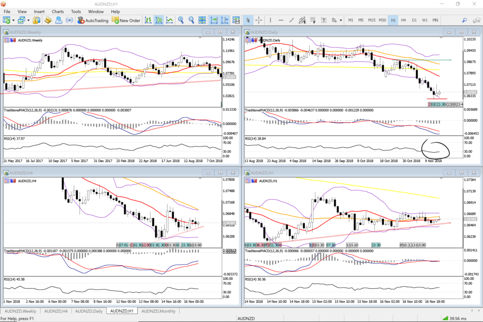This screenshot has height=322, width=483.
Task: Select the H4 timeframe button
Action: pos(403,20)
